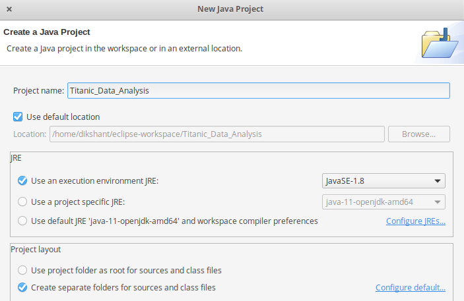Click the Browse... button

point(418,134)
